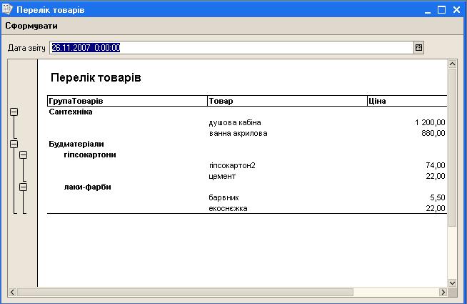Maximize the Перелік товарів window
The image size is (467, 304).
pyautogui.click(x=442, y=10)
